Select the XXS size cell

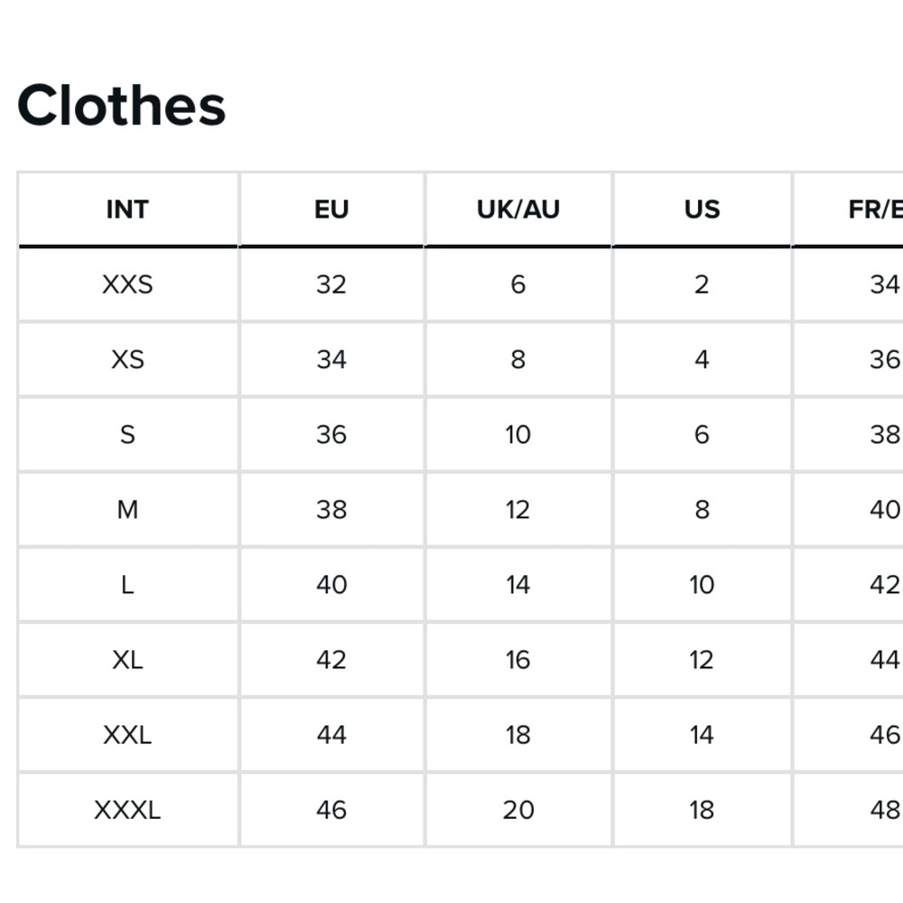tap(127, 284)
